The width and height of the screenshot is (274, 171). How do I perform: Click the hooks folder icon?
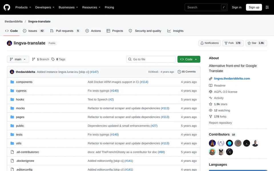[x=12, y=99]
